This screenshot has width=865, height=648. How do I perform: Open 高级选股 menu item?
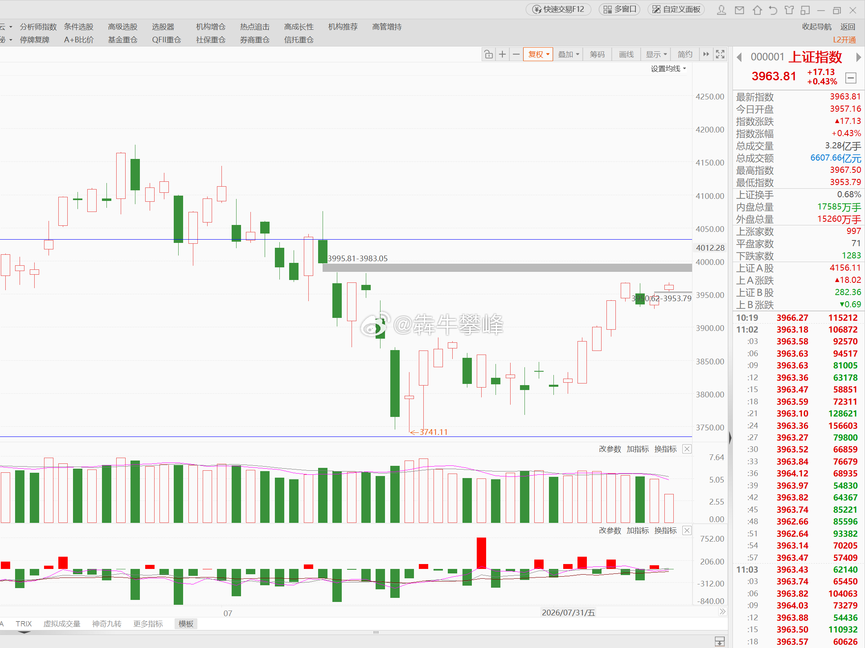[x=123, y=27]
